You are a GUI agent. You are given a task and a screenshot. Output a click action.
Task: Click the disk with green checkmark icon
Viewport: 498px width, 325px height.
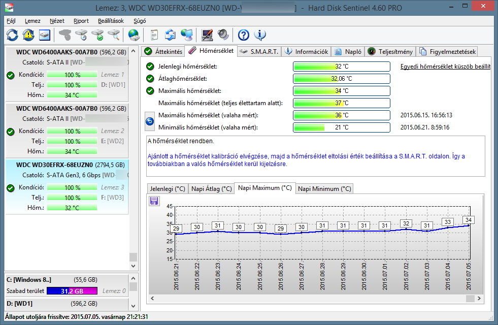coord(98,35)
